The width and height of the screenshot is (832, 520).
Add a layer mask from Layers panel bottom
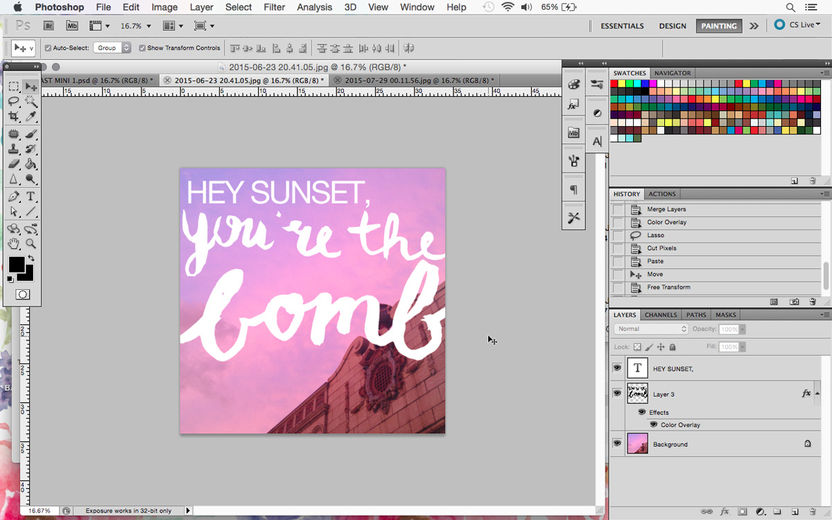coord(742,512)
